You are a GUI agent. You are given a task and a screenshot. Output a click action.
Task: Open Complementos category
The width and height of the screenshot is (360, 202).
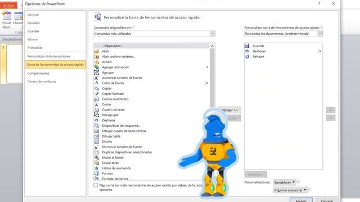tap(38, 74)
